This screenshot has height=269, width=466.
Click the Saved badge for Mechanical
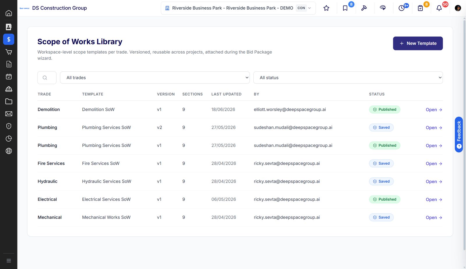point(381,217)
